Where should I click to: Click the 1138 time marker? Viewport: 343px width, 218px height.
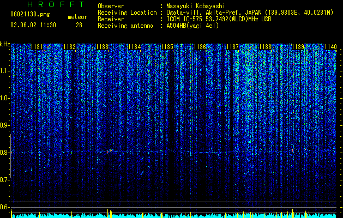point(265,47)
